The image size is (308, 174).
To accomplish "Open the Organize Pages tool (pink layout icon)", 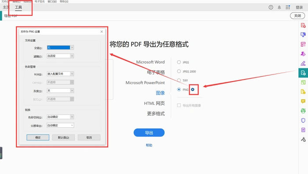I will click(x=303, y=44).
